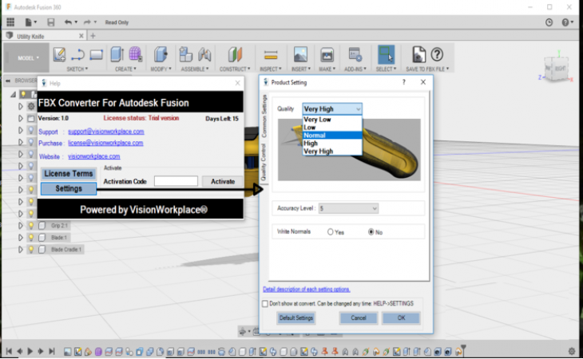Click the Activation Code input field
Viewport: 583px width, 359px height.
pos(176,181)
